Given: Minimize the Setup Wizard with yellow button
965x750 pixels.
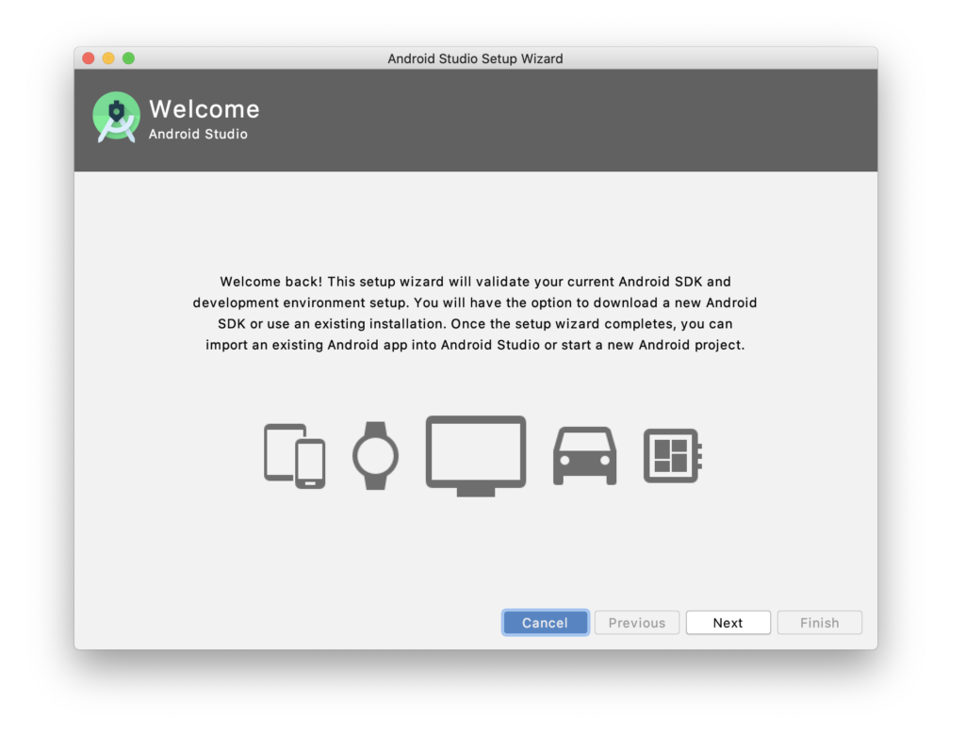Looking at the screenshot, I should pyautogui.click(x=108, y=58).
